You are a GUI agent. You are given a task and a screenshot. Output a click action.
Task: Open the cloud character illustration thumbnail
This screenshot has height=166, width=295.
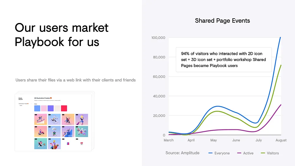coord(54,132)
